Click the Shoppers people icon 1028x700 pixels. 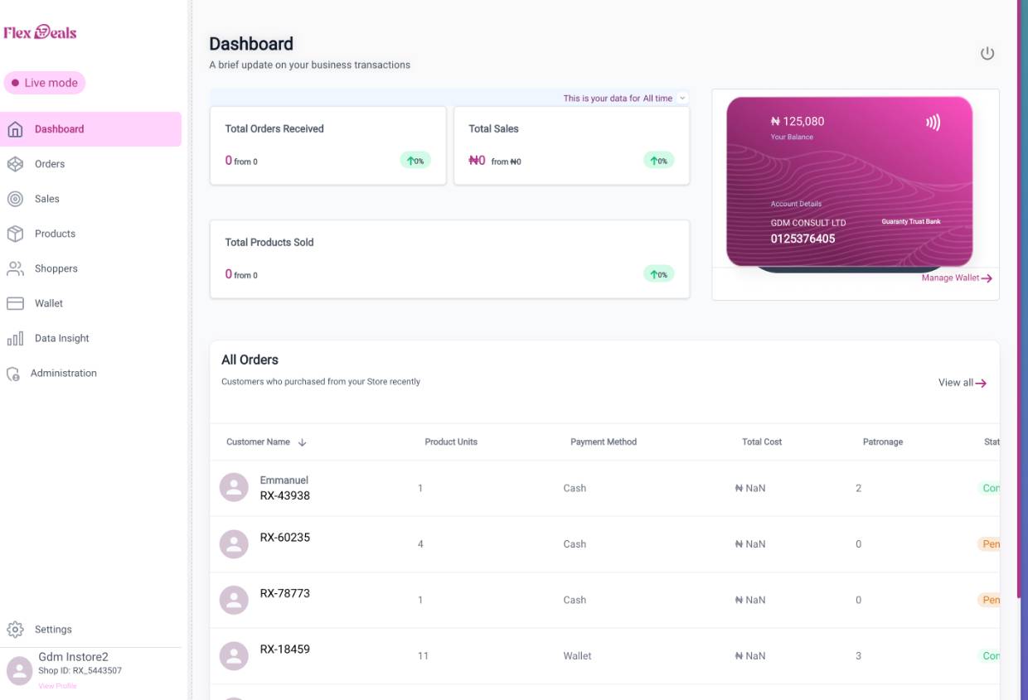15,268
